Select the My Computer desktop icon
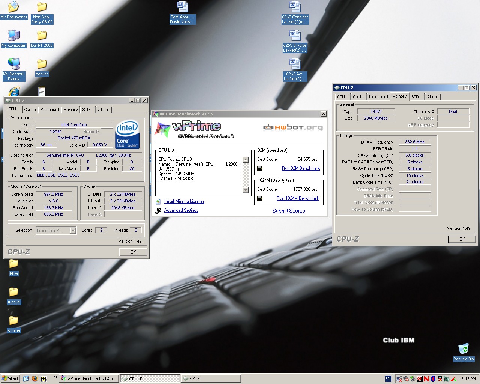 14,39
